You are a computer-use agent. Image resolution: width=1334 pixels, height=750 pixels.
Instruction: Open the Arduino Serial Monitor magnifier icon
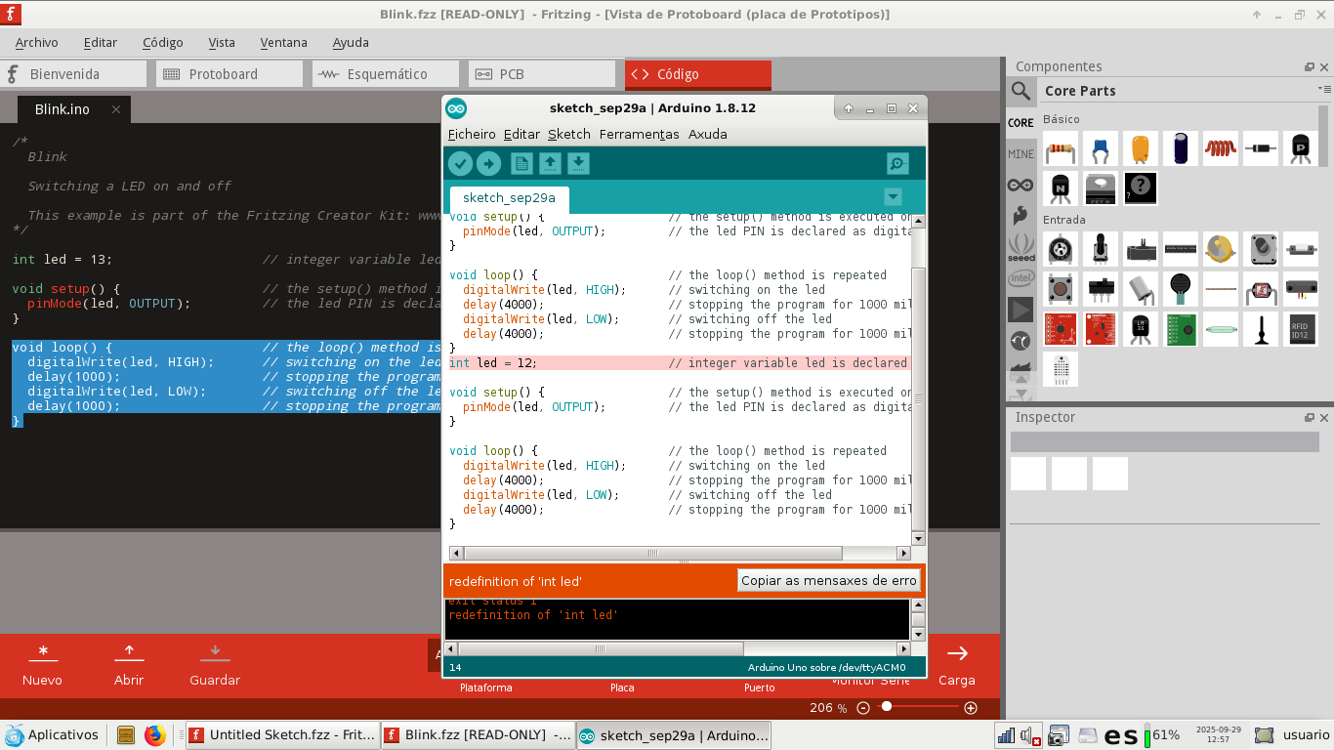click(896, 164)
